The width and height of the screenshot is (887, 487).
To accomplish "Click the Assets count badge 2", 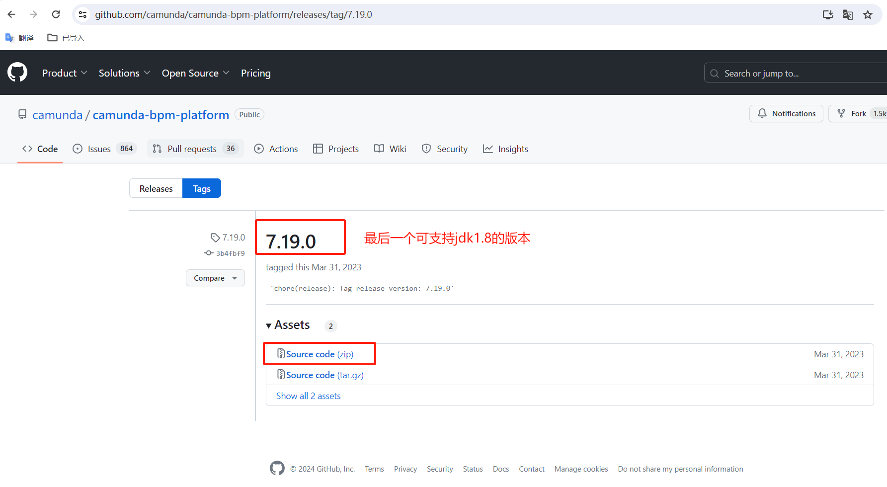I will [331, 326].
